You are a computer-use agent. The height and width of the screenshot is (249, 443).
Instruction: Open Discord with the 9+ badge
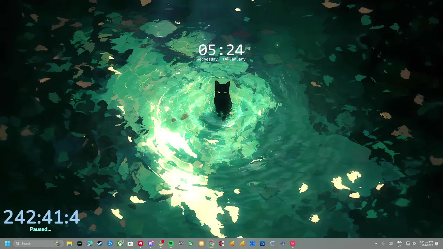(151, 243)
